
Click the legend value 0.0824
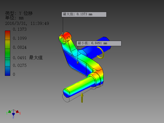coord(20,47)
